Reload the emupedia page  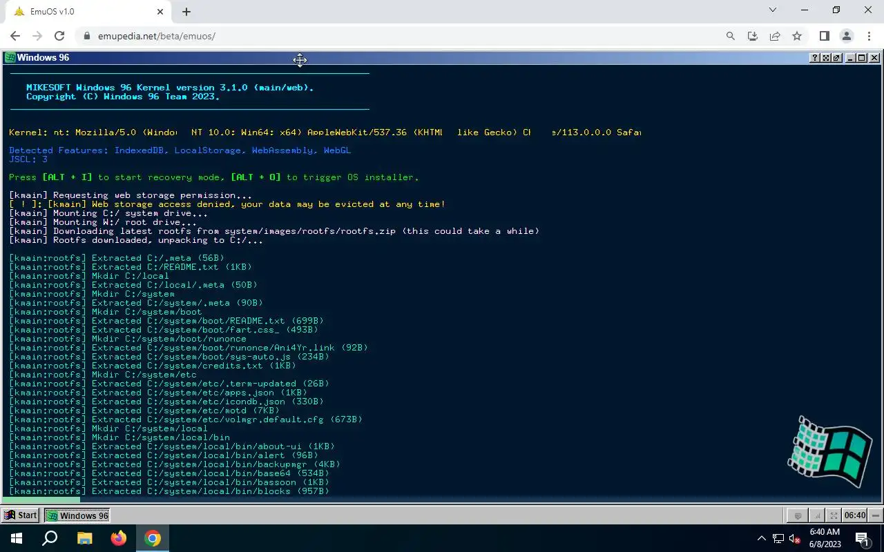pyautogui.click(x=59, y=36)
